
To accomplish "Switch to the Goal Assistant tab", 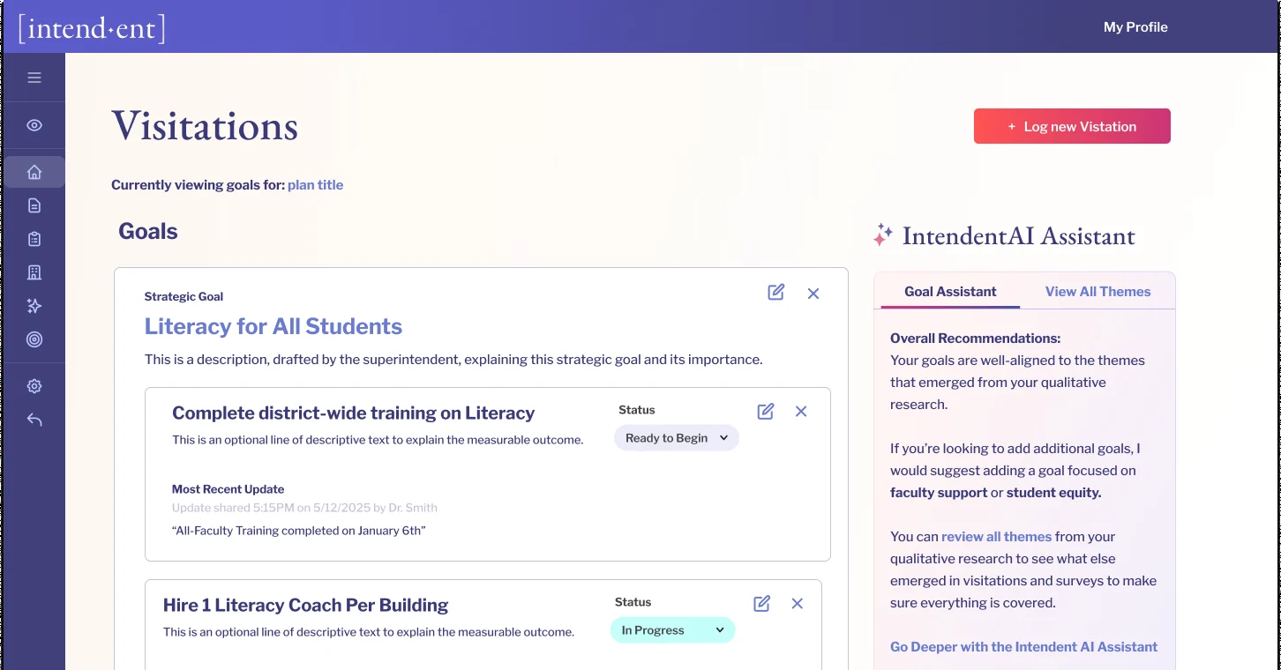I will pyautogui.click(x=950, y=292).
